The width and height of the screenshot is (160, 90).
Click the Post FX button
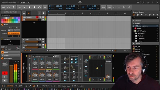[108, 61]
